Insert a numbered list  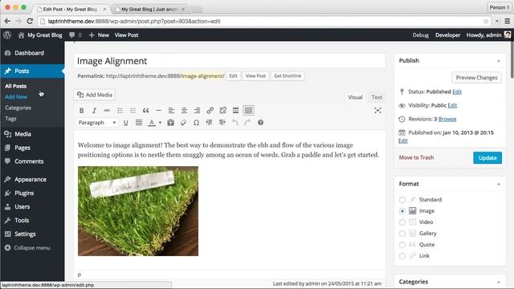[x=133, y=111]
